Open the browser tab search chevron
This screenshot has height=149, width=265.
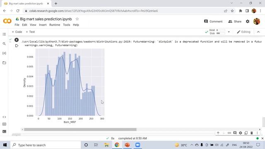(x=231, y=3)
